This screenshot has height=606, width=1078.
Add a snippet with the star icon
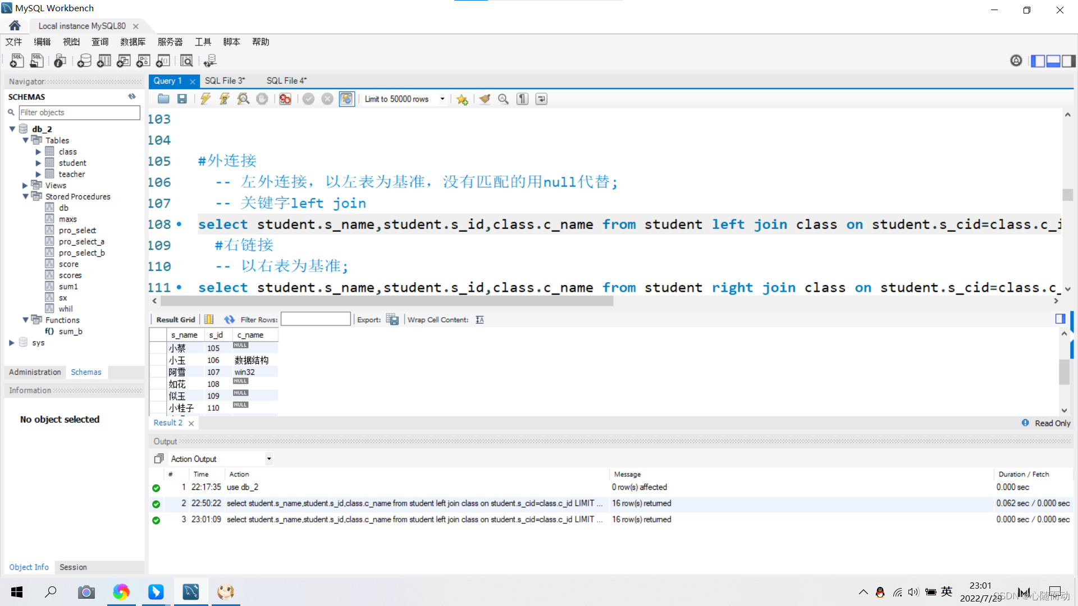click(x=462, y=99)
